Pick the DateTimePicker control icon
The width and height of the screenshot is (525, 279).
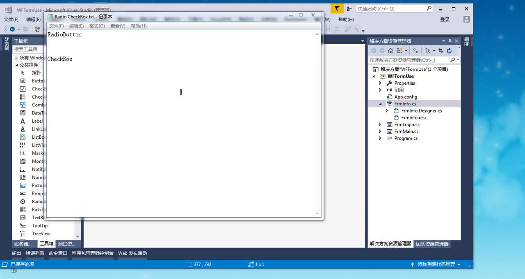[23, 113]
